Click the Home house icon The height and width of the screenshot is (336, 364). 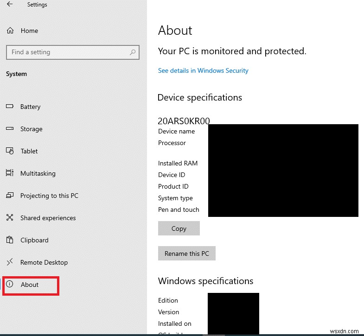pyautogui.click(x=10, y=31)
